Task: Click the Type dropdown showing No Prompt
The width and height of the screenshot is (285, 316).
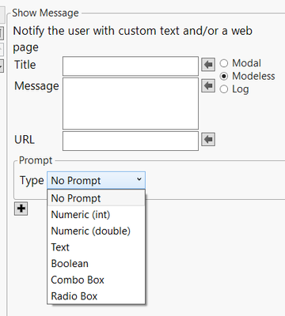Action: point(96,180)
